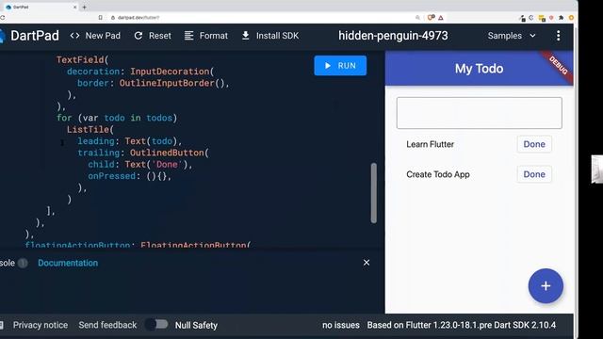Viewport: 603px width, 339px height.
Task: Click the browser reload icon
Action: [2, 17]
